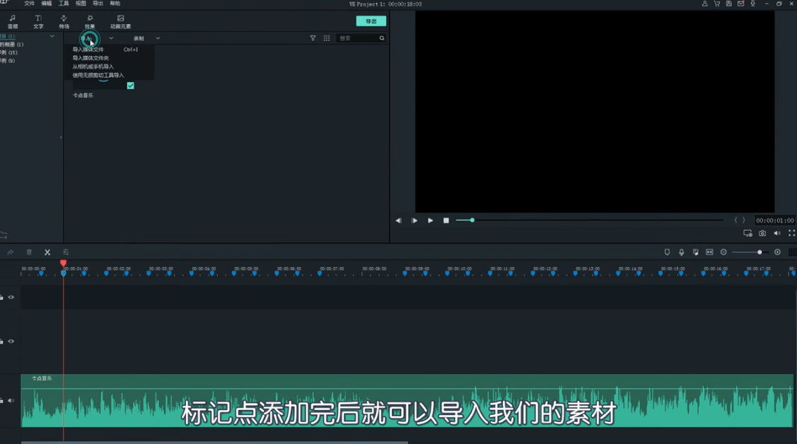Screen dimensions: 797x444
Task: Open the 文字 (Text) panel
Action: coord(37,21)
